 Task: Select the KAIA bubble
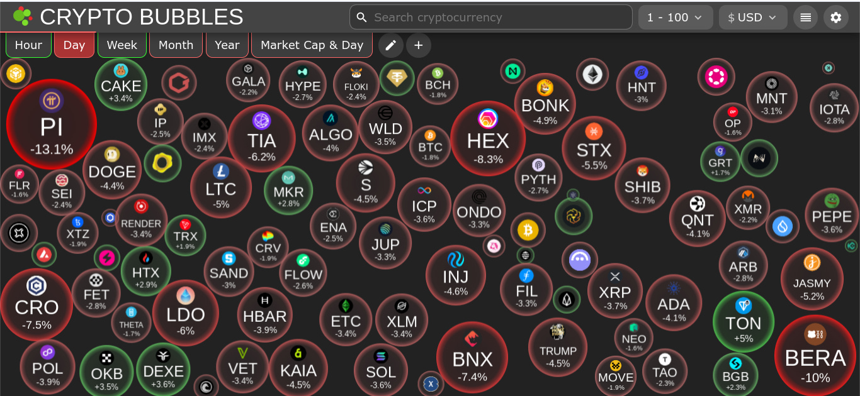tap(298, 368)
